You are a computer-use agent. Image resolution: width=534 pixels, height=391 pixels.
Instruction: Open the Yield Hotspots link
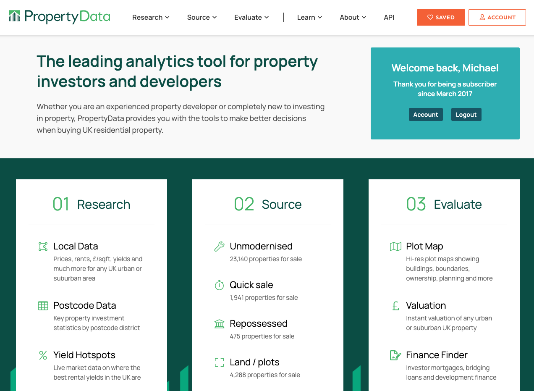tap(84, 355)
